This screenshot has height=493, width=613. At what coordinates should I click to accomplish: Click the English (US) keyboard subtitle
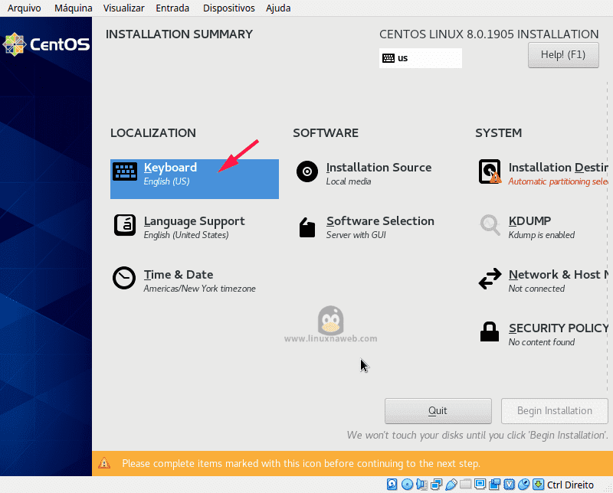point(166,181)
